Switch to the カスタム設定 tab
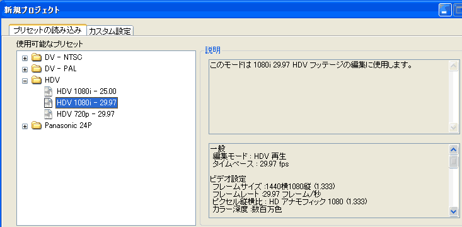 [x=110, y=32]
